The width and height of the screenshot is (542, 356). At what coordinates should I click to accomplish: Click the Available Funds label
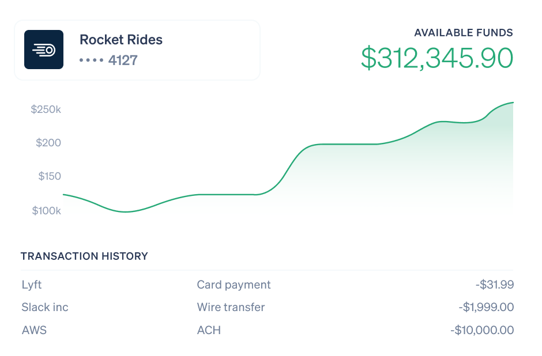coord(464,33)
